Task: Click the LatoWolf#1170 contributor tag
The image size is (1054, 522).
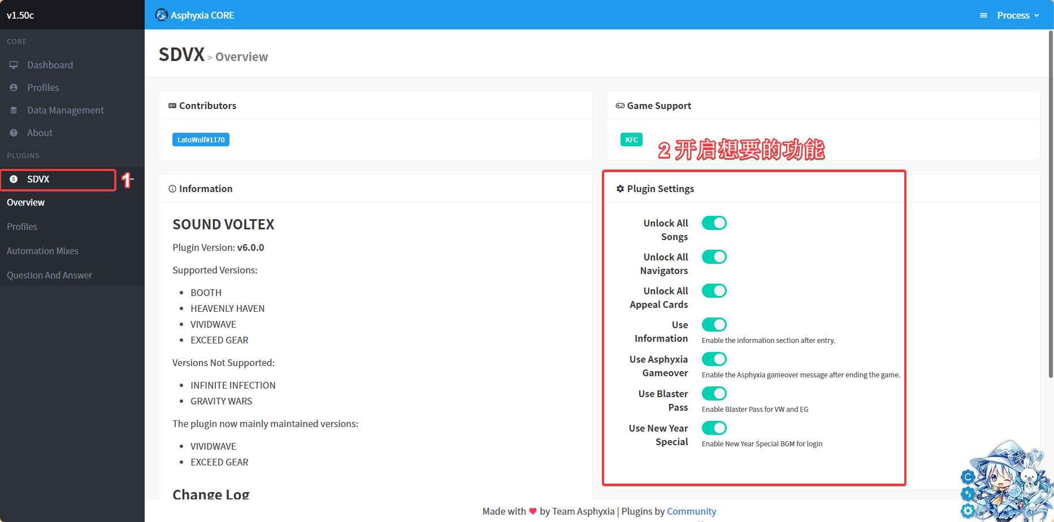Action: point(201,140)
